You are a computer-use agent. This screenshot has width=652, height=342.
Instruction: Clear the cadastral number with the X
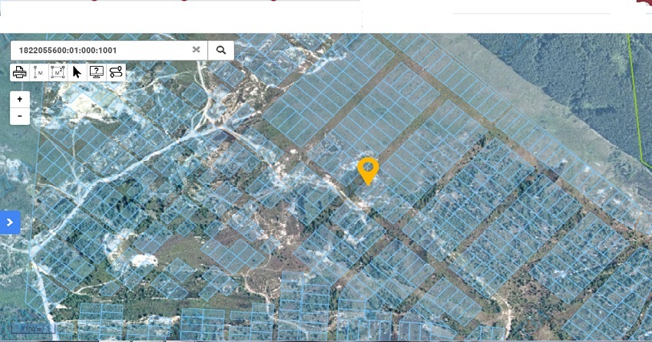[x=197, y=50]
